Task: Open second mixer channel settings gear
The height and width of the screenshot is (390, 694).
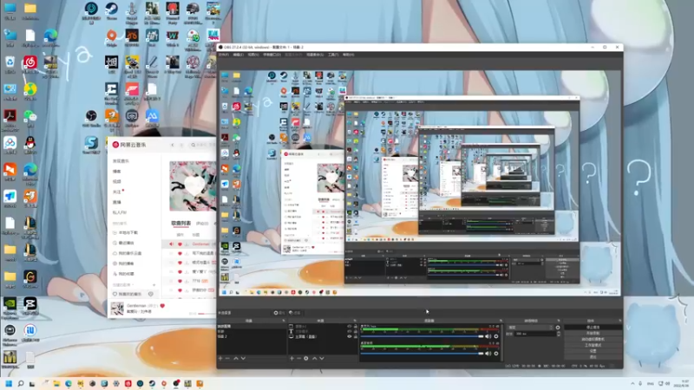Action: coord(496,354)
